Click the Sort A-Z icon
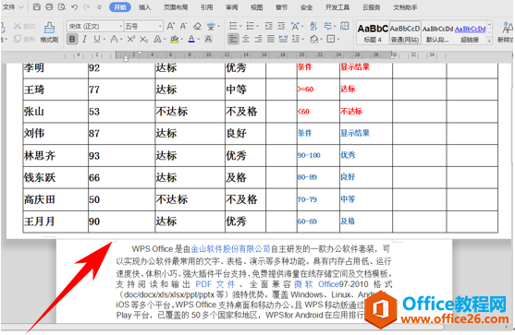515x335 pixels. tap(313, 26)
